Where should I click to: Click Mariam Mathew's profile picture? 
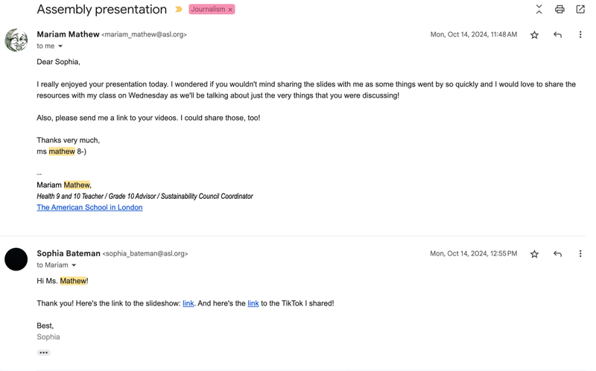[16, 40]
